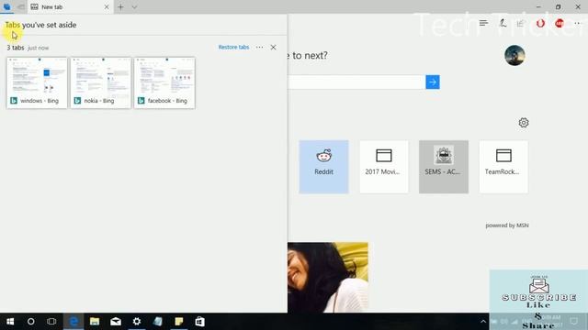Open new tab page settings gear
The width and height of the screenshot is (588, 330).
click(524, 123)
